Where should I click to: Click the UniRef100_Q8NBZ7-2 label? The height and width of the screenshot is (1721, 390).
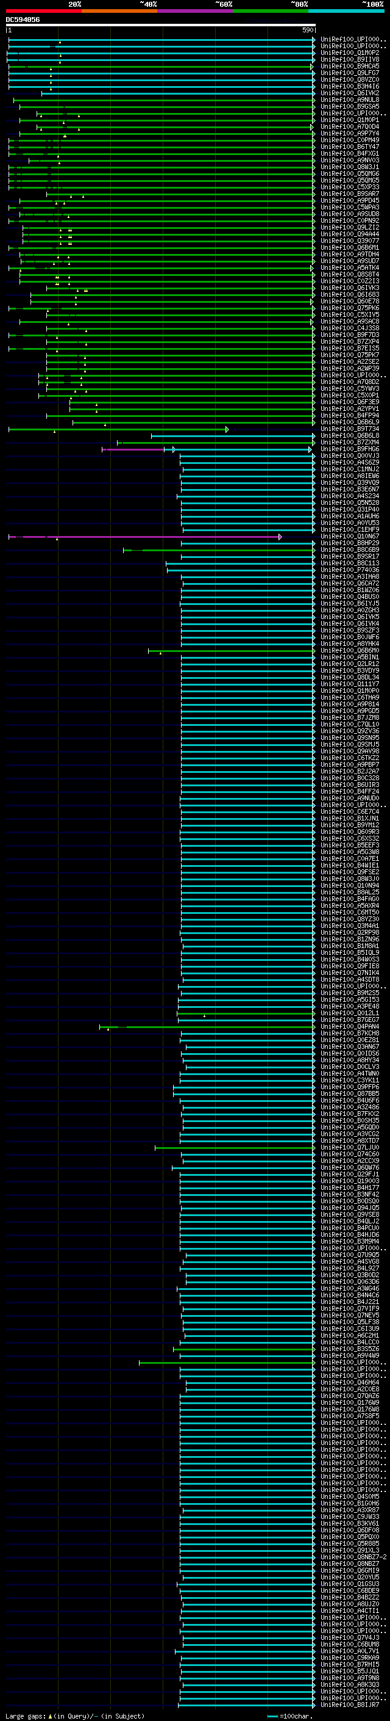coord(353,1557)
